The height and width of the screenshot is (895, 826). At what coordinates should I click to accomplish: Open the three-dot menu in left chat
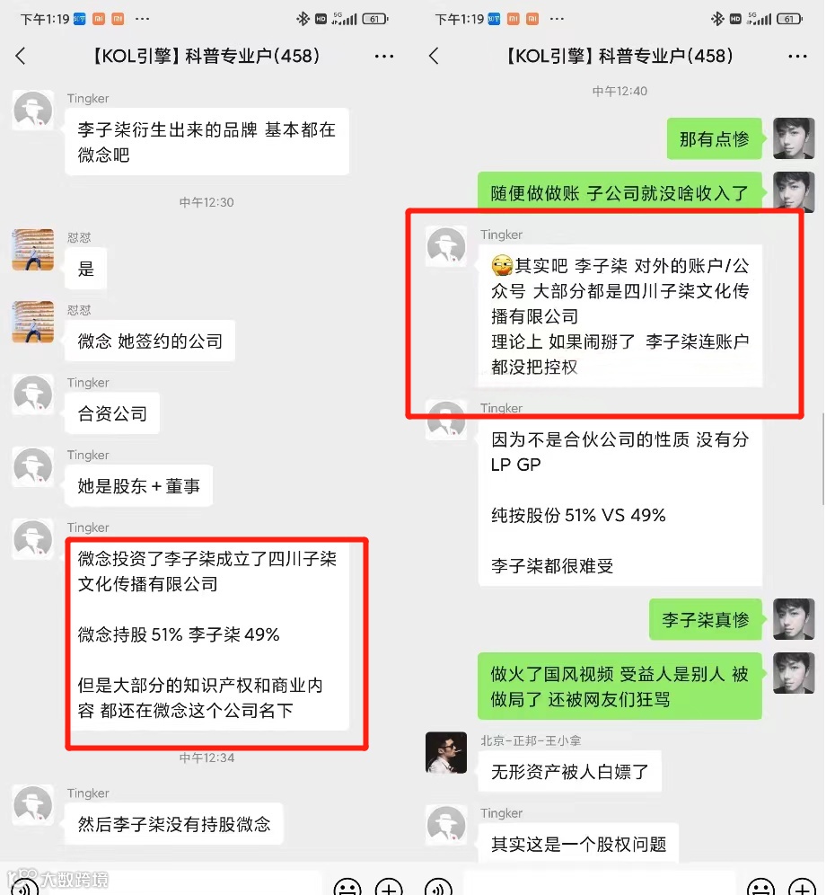coord(384,57)
